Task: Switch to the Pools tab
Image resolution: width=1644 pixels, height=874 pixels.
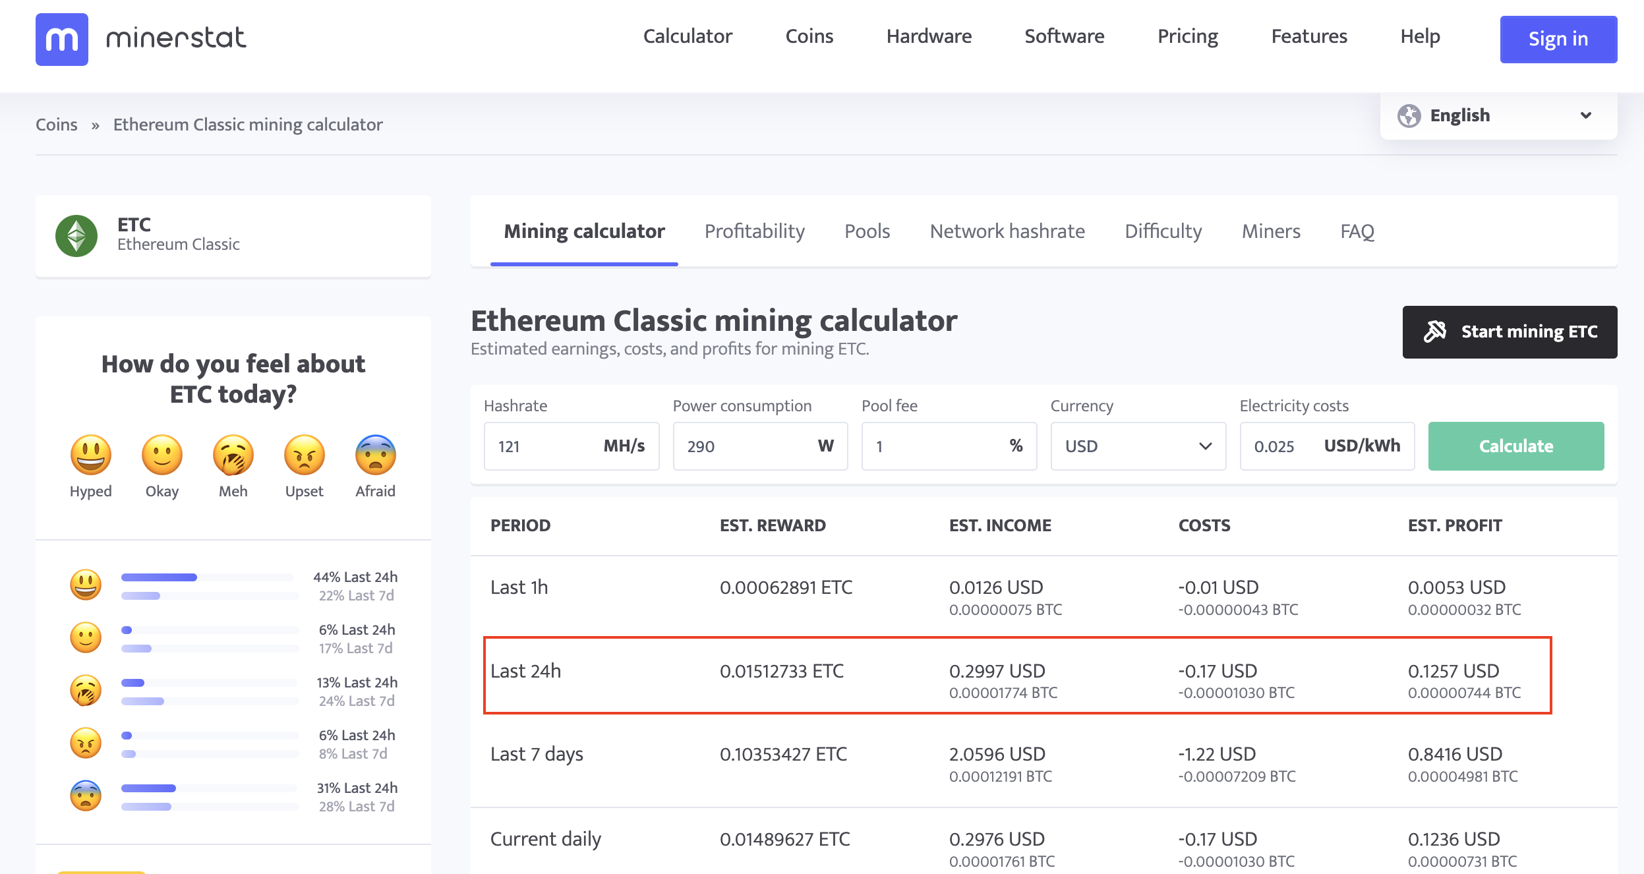Action: tap(867, 231)
